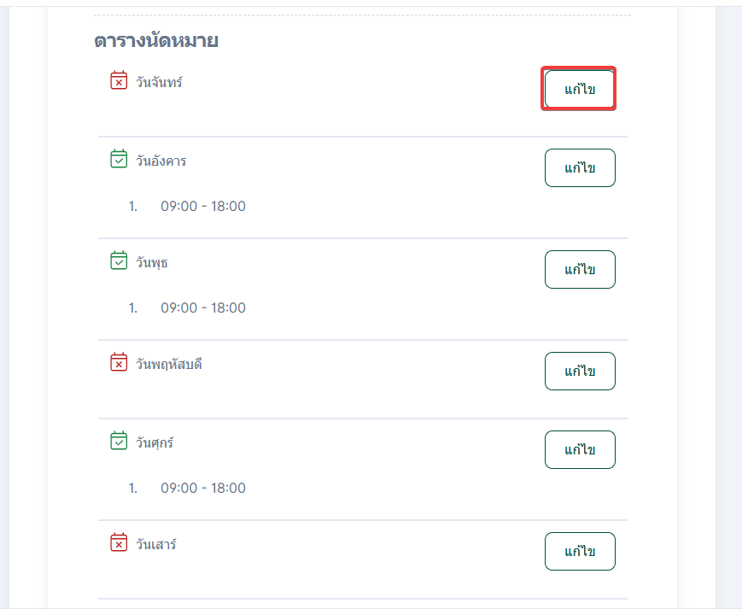This screenshot has width=742, height=609.
Task: Click the red calendar icon beside วันพฤหัสบดี
Action: pyautogui.click(x=119, y=363)
